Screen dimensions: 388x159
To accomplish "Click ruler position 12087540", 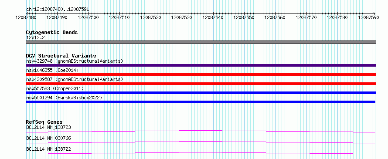I will (213, 17).
